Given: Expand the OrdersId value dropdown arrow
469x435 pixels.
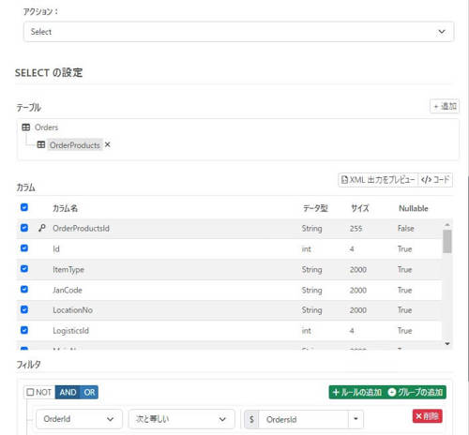Looking at the screenshot, I should tap(356, 419).
